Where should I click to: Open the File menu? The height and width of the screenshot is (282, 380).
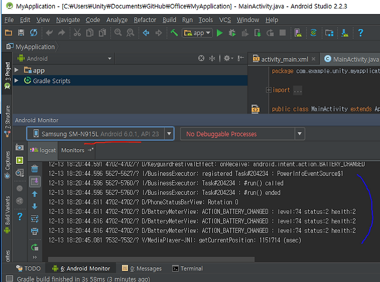pyautogui.click(x=9, y=20)
